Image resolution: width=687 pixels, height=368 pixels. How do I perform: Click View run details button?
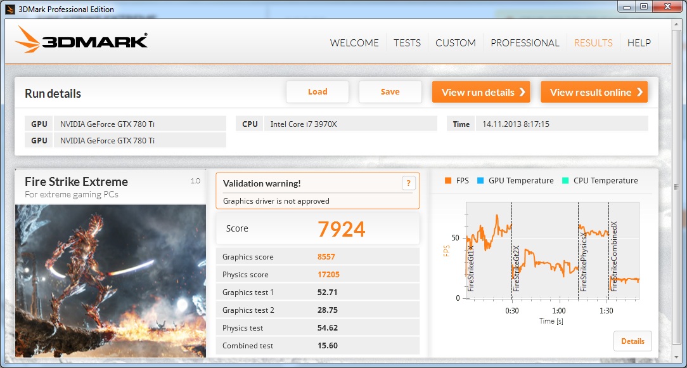pos(481,92)
